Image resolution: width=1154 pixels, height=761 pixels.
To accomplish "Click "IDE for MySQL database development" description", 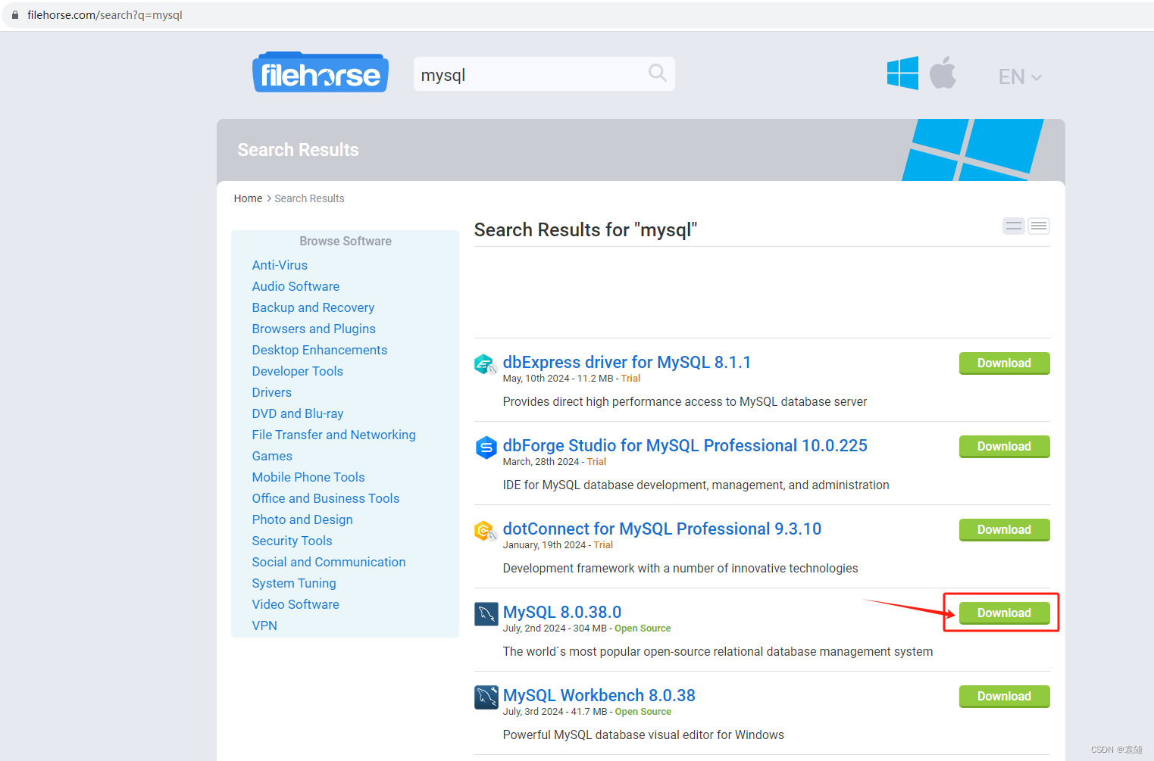I will [x=696, y=485].
